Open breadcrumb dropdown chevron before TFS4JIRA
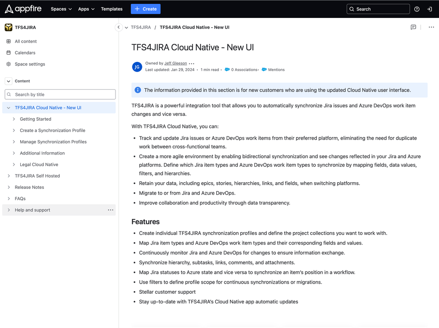 [x=127, y=27]
